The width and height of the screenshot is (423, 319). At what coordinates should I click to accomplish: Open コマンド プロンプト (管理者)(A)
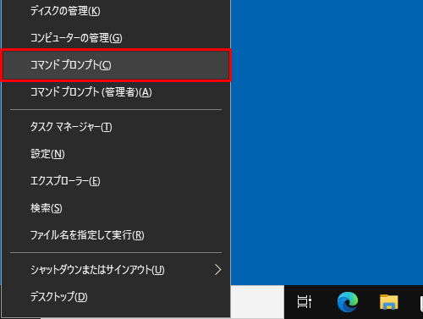point(116,92)
